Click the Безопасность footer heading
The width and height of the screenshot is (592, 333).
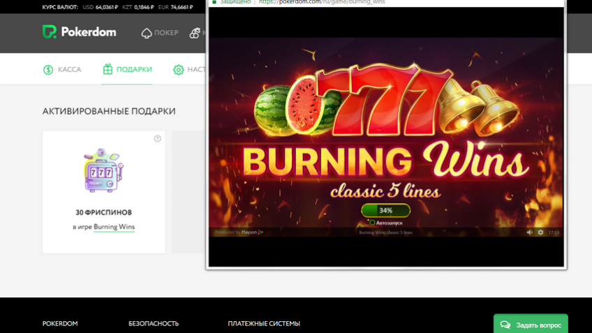click(154, 323)
